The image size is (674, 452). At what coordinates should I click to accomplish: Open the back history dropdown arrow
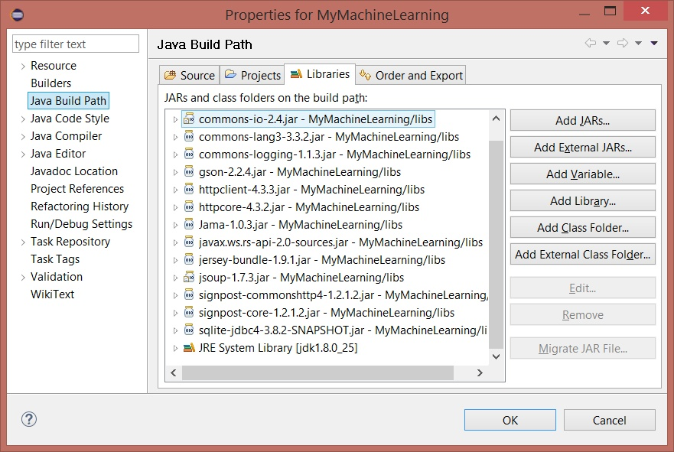606,43
